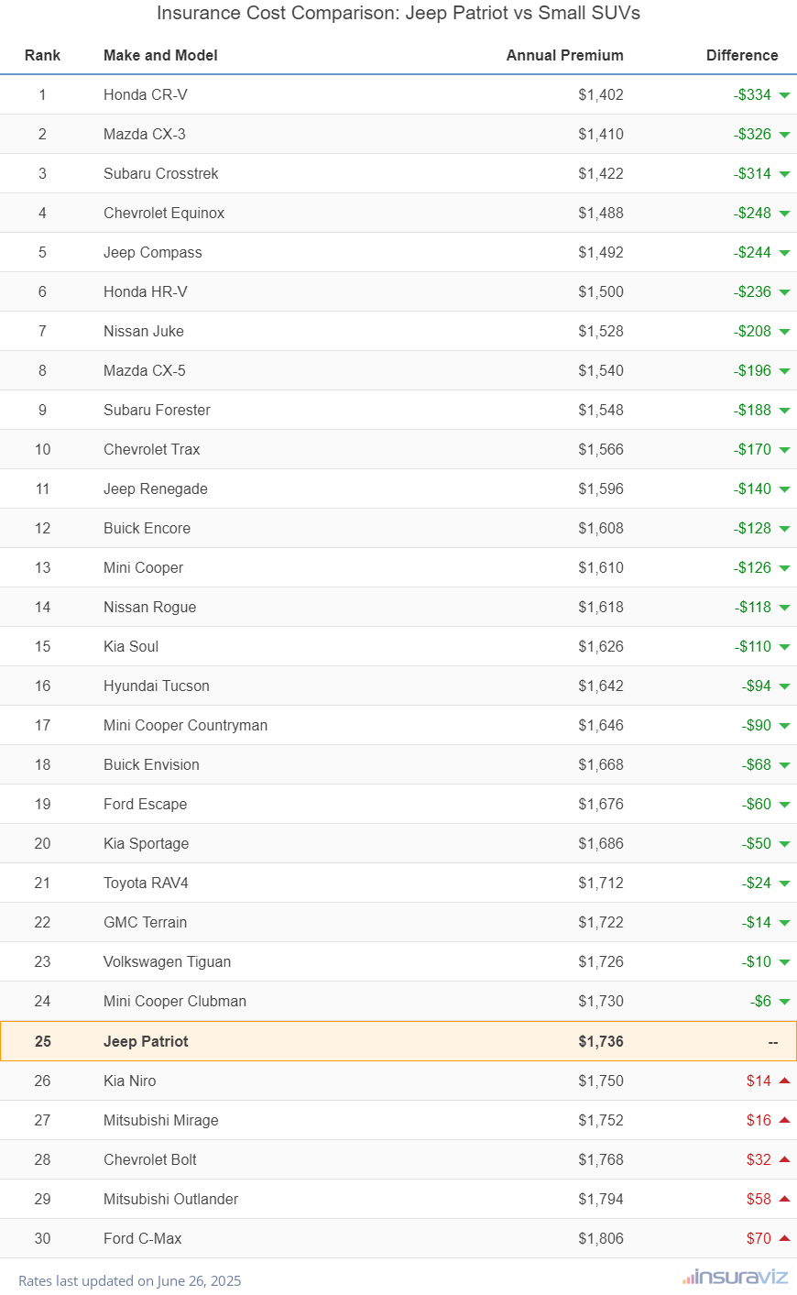Click the green down arrow beside -$334
797x1295 pixels.
click(784, 95)
